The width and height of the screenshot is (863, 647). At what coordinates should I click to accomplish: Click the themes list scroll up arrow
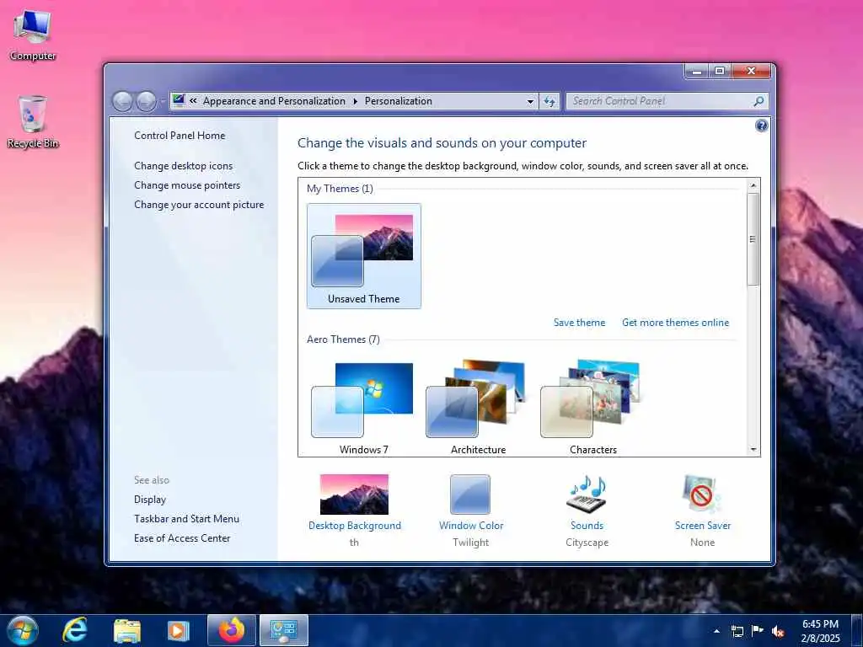click(753, 185)
